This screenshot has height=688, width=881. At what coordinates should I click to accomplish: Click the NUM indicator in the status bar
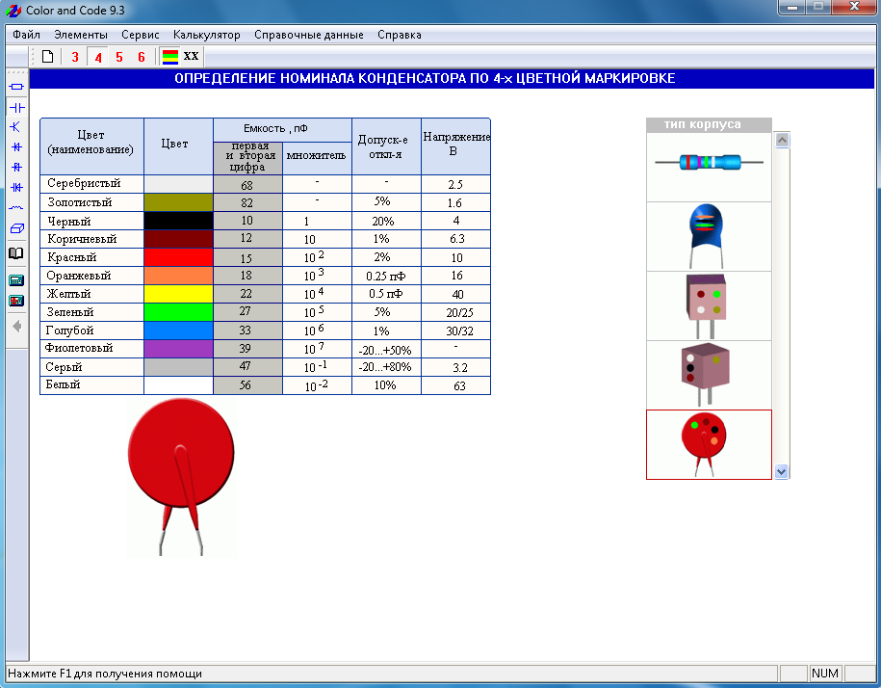point(825,673)
